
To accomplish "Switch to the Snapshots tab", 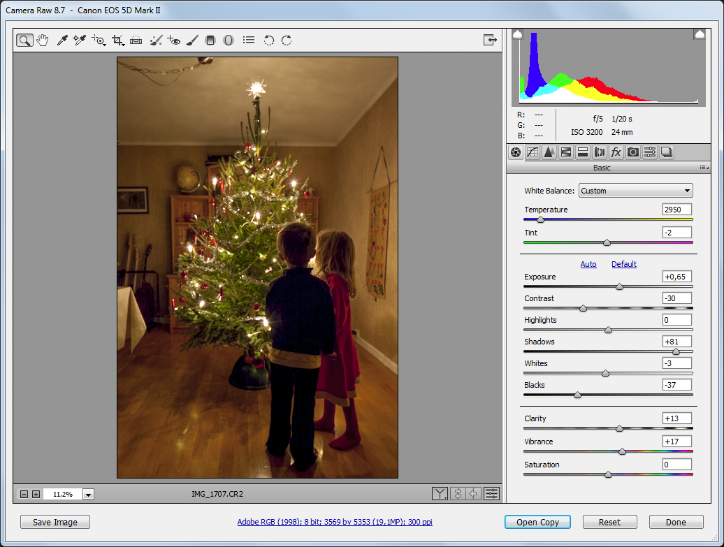I will point(666,152).
